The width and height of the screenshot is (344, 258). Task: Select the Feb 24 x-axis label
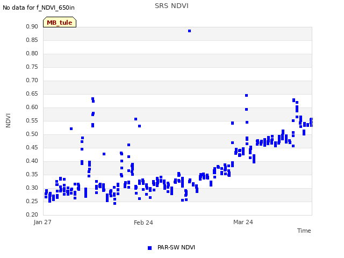[x=144, y=223]
